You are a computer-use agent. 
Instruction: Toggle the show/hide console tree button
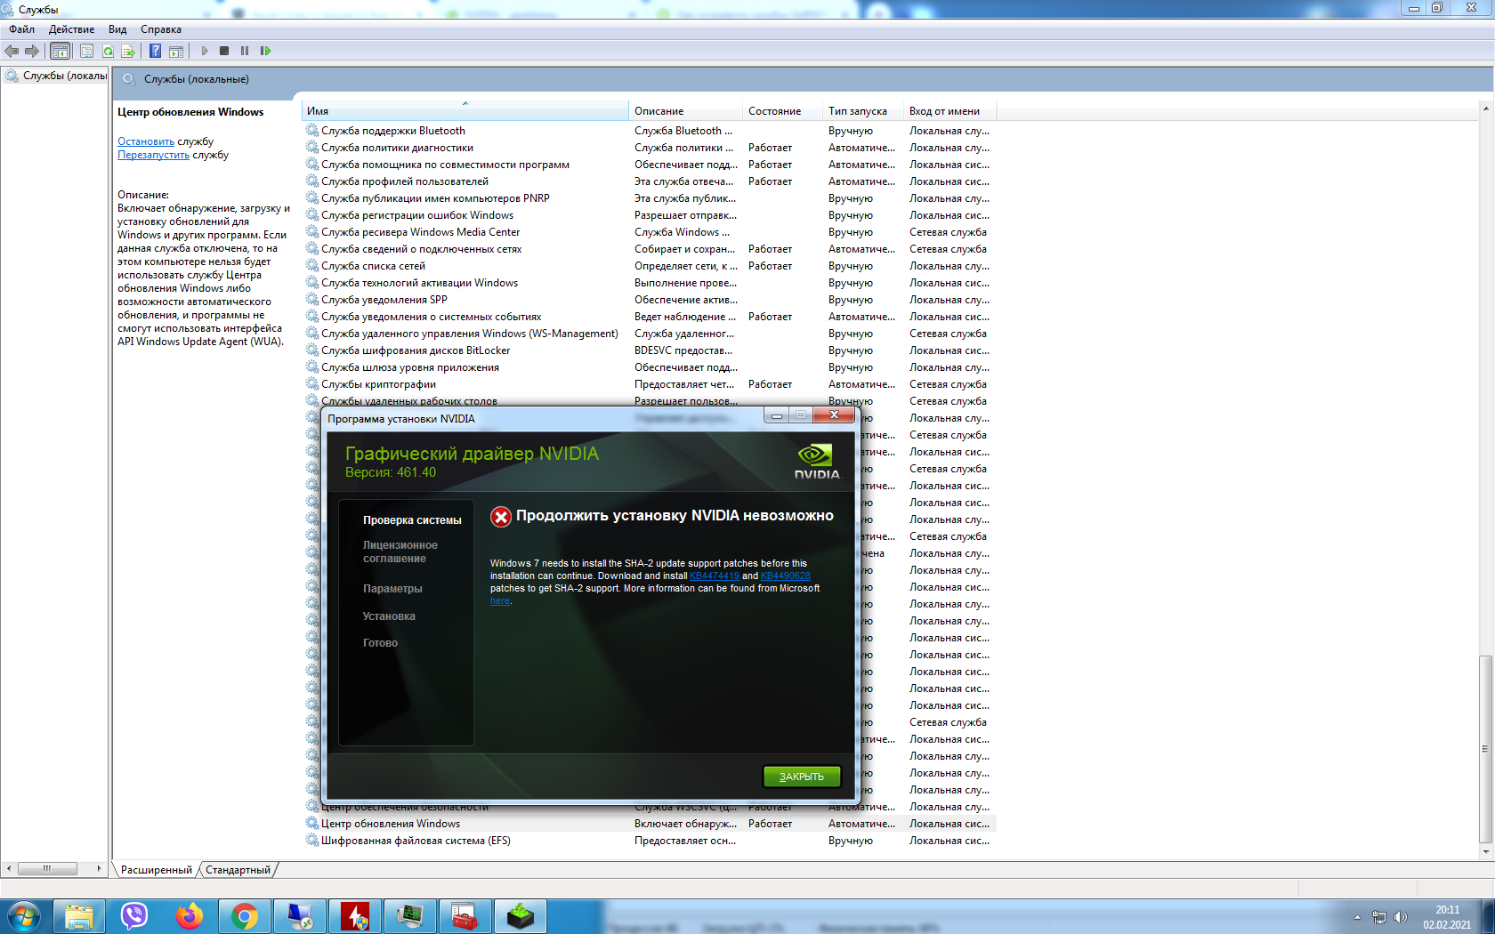[x=60, y=51]
